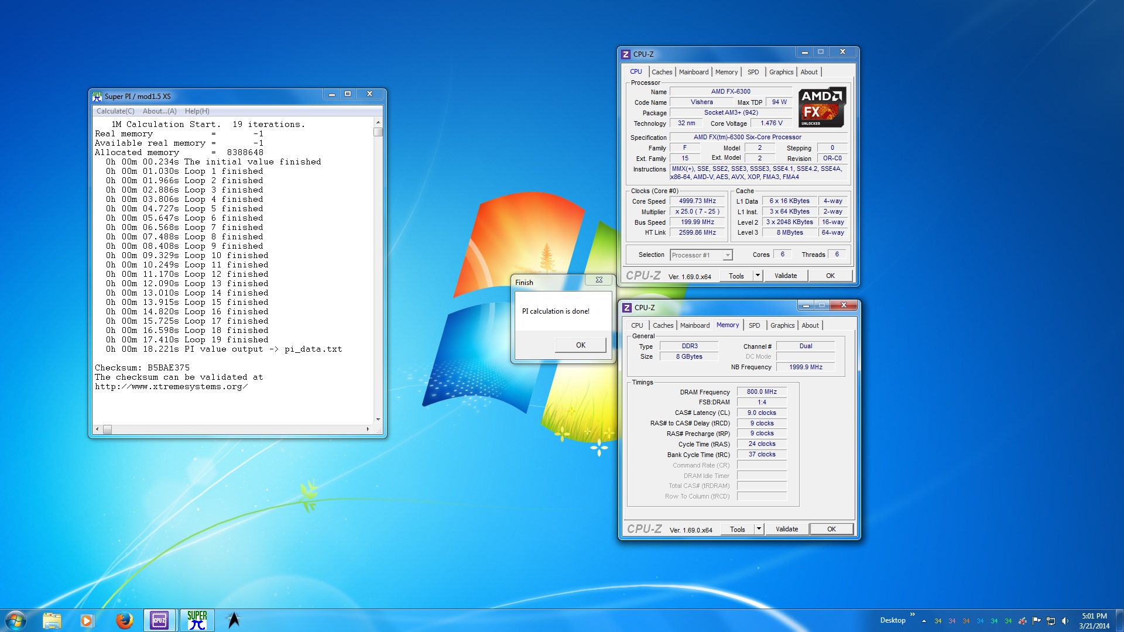Click the Checksum: B5BAE375 line
1124x632 pixels.
pos(142,367)
